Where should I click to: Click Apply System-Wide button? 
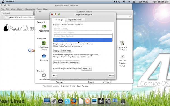pyautogui.click(x=63, y=51)
